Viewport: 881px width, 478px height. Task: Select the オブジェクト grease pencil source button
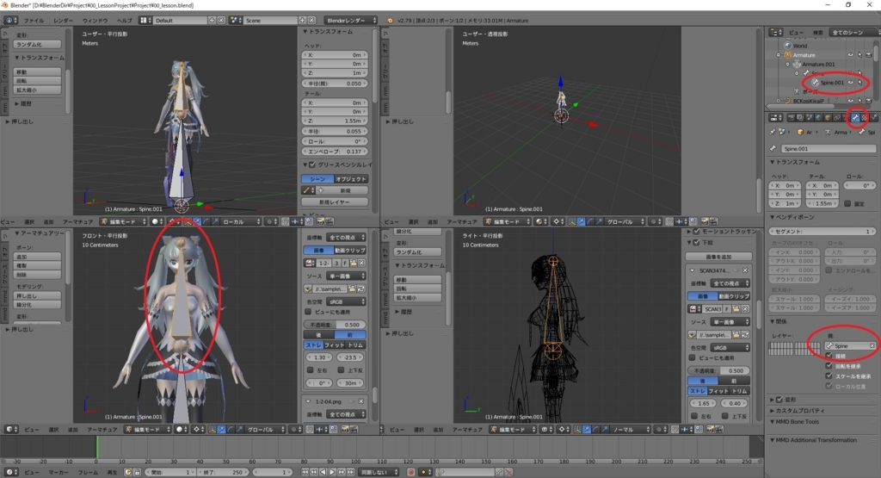pyautogui.click(x=351, y=179)
